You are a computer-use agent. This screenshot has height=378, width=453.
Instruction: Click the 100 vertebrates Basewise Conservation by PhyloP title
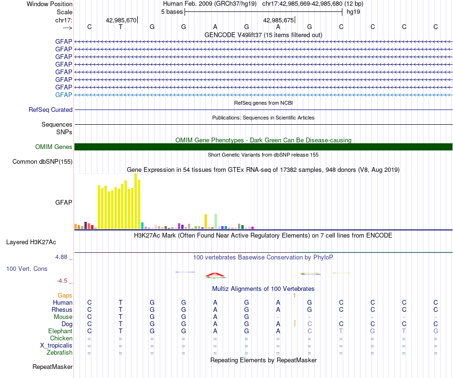point(263,258)
